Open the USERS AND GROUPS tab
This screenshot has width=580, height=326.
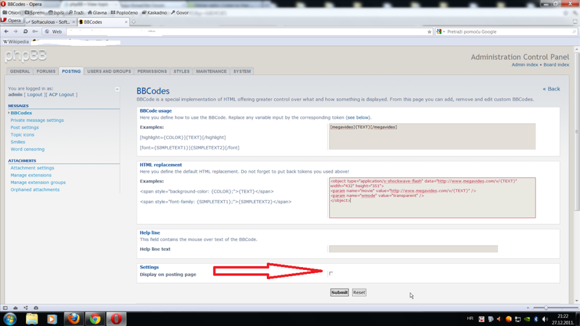point(109,71)
